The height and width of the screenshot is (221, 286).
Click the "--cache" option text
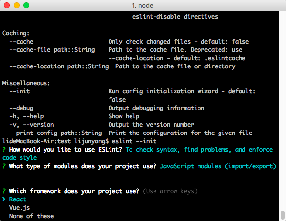point(22,42)
